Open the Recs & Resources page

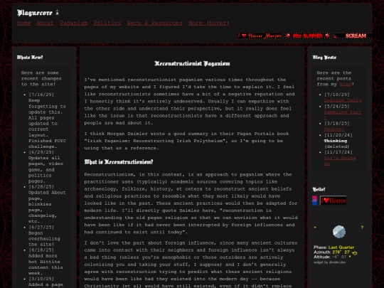[154, 23]
